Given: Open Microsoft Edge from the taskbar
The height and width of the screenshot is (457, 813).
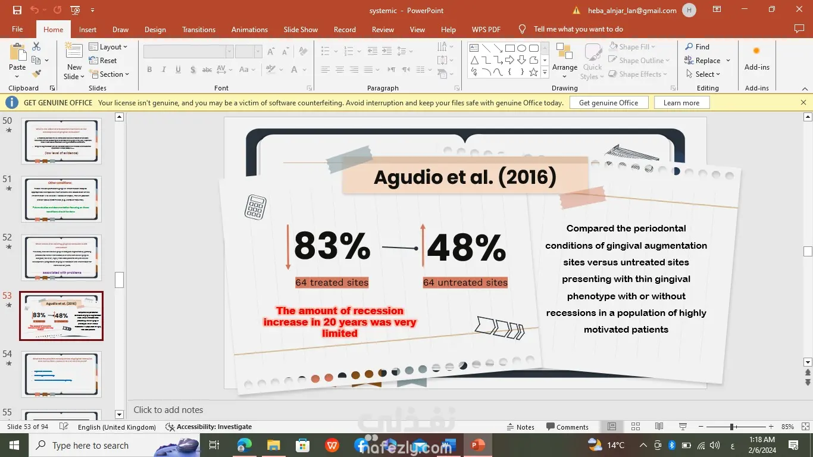Looking at the screenshot, I should pyautogui.click(x=245, y=445).
